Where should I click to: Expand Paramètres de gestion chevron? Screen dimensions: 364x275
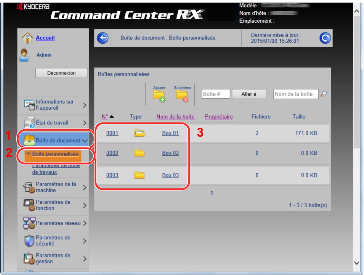[84, 259]
